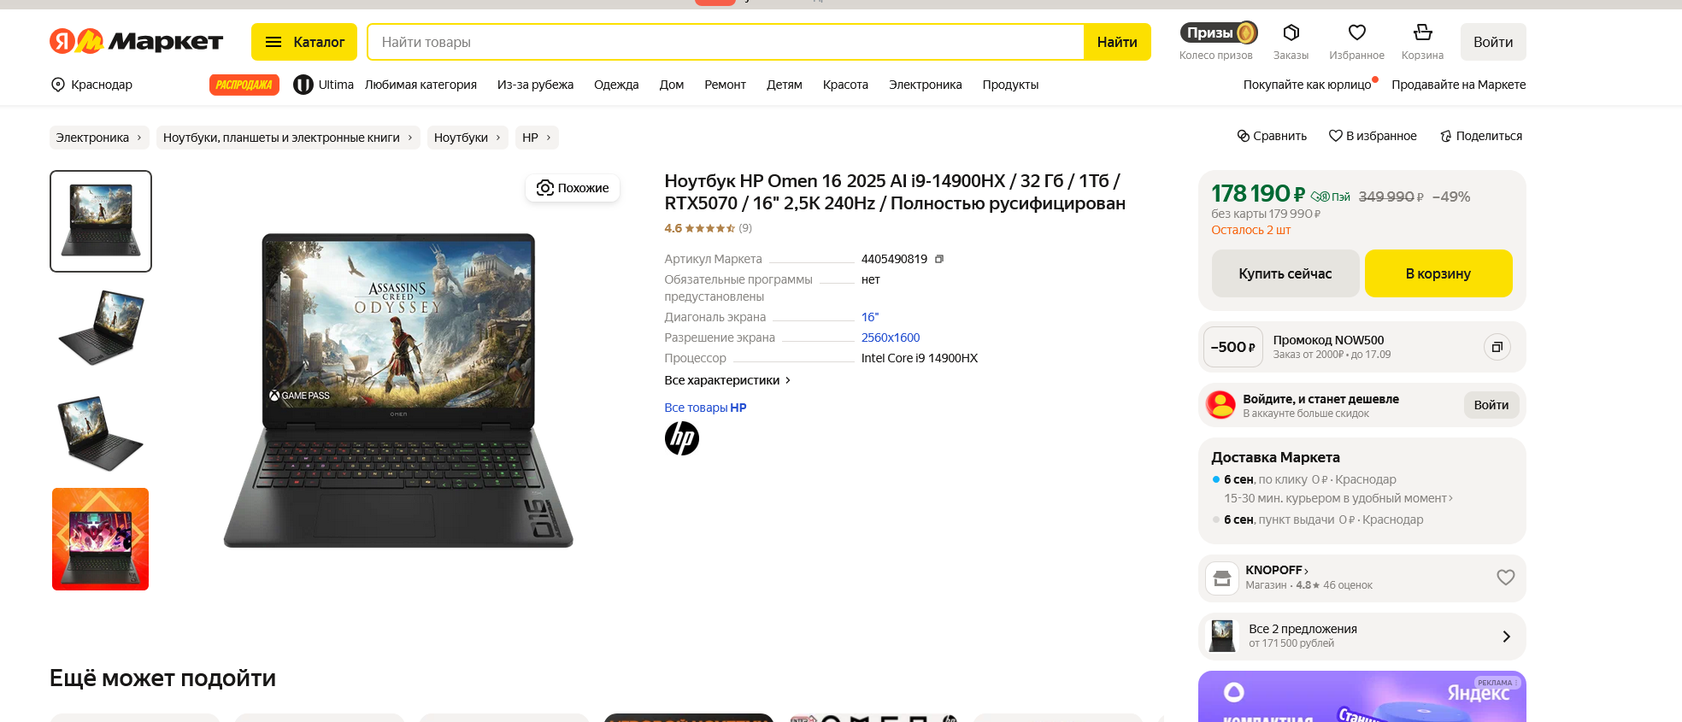
Task: Go to Ноутбуки, планшеты и электронные книги breadcrumb
Action: pyautogui.click(x=288, y=138)
